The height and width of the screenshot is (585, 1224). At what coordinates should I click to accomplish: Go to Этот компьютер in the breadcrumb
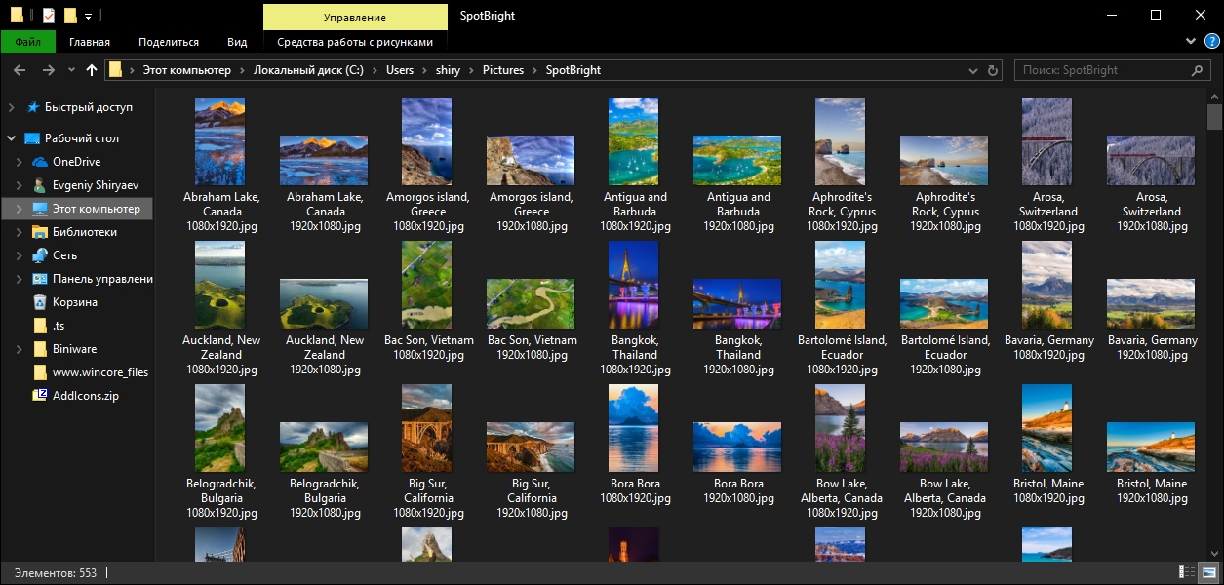pyautogui.click(x=187, y=70)
